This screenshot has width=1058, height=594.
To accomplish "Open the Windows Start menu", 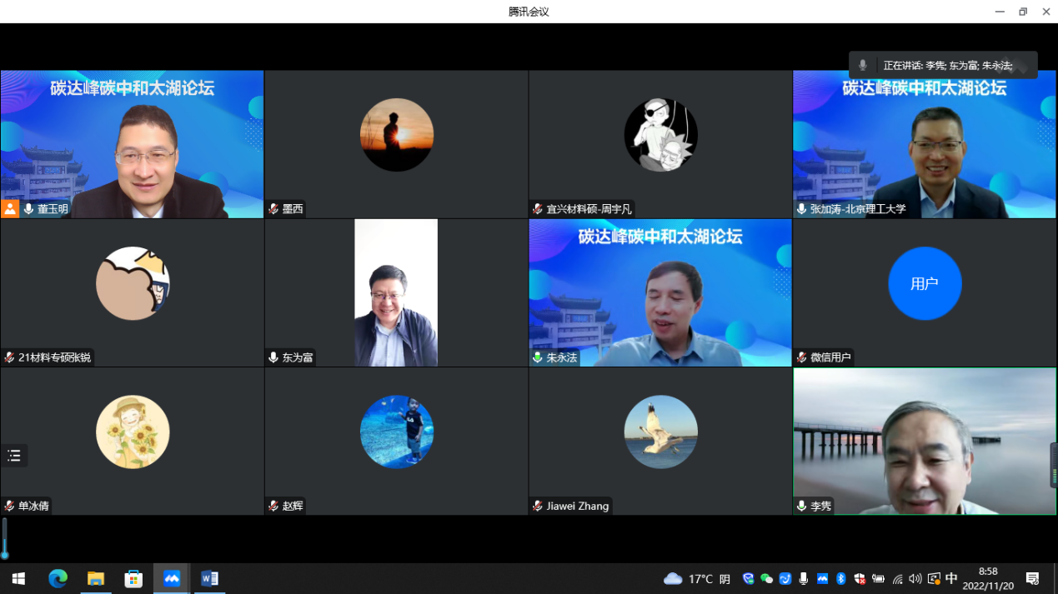I will (18, 578).
